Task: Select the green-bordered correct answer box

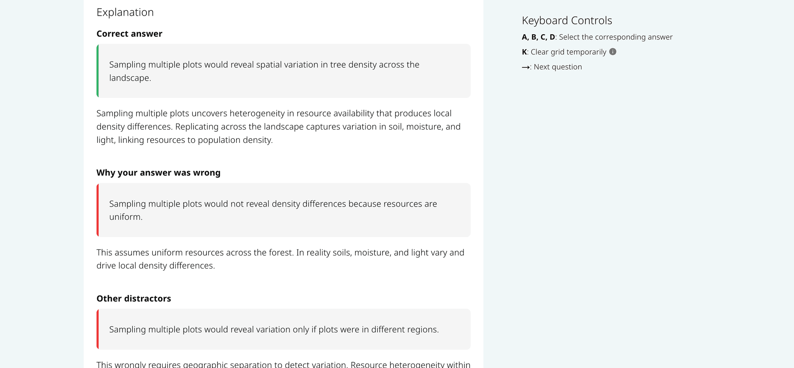Action: [284, 71]
